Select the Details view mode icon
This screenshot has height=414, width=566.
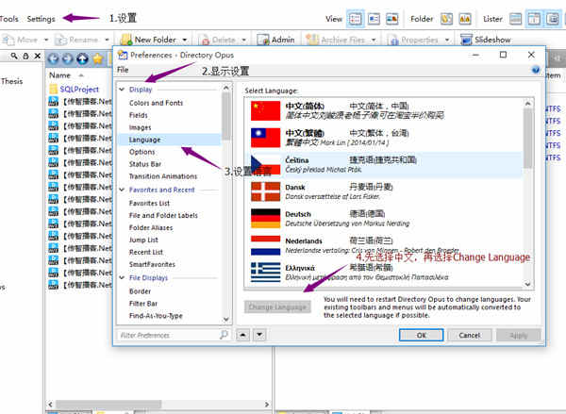356,19
